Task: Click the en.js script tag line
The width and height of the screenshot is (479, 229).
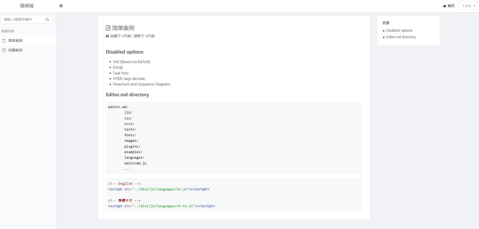Action: (159, 189)
